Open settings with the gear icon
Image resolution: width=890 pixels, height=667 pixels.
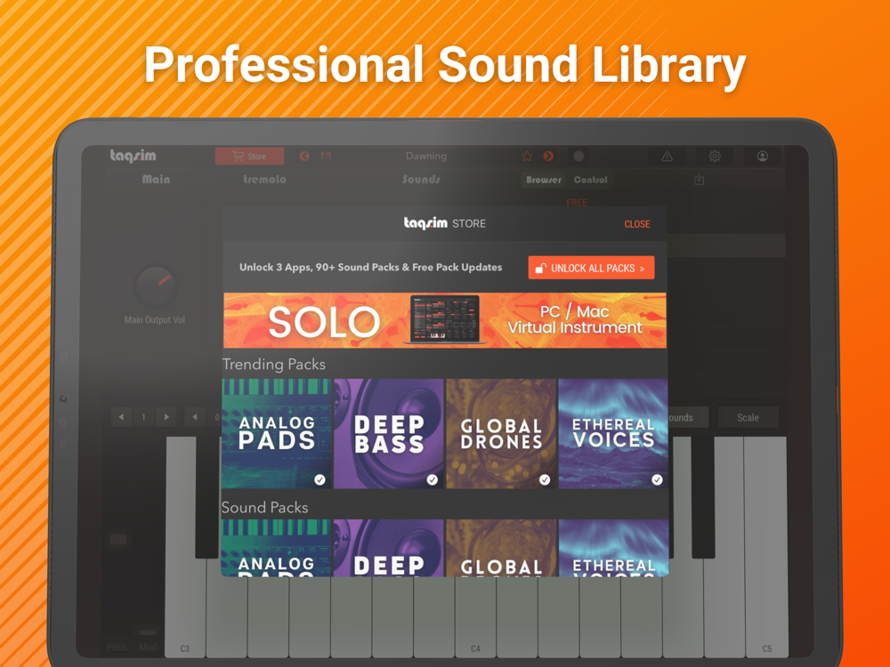(x=715, y=156)
